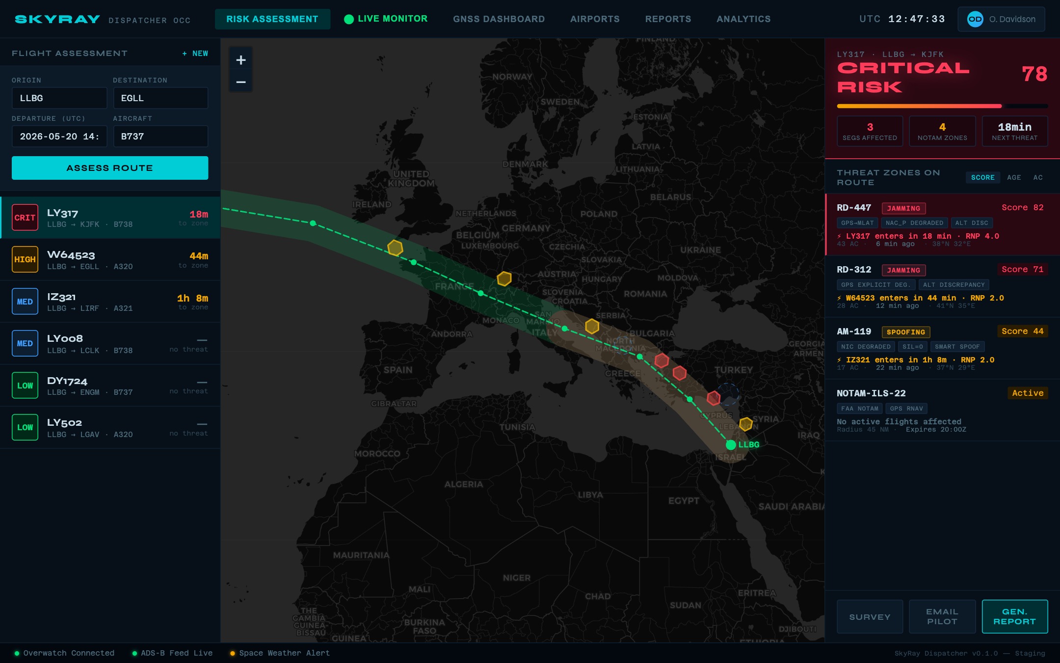Open the O. Davidson user menu
1060x663 pixels.
[x=1001, y=19]
